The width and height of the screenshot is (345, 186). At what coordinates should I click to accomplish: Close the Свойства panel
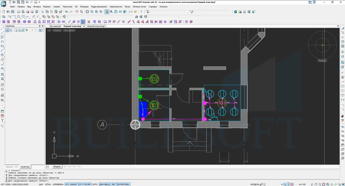(x=43, y=26)
